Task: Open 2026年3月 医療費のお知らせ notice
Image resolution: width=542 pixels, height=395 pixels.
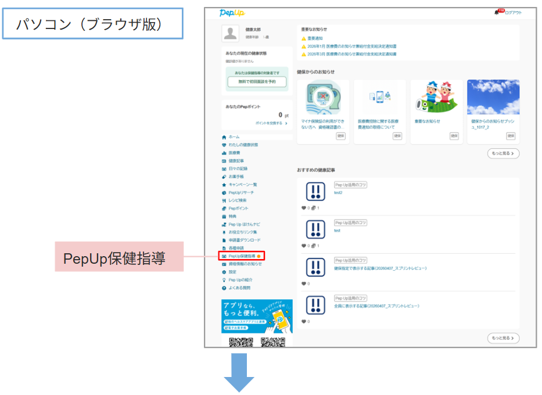Action: point(352,54)
